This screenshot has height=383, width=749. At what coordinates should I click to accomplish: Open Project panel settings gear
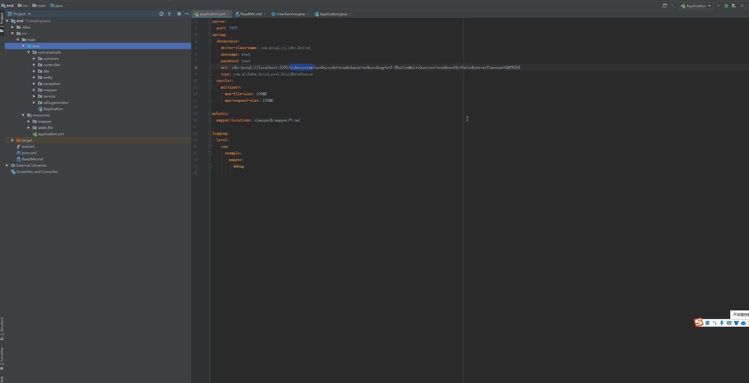pos(179,14)
